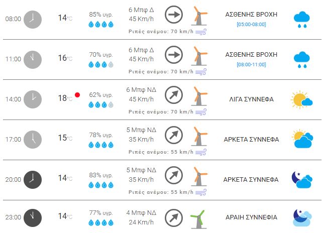Click the rain cloud icon at 11:00
322x233 pixels.
pos(301,59)
